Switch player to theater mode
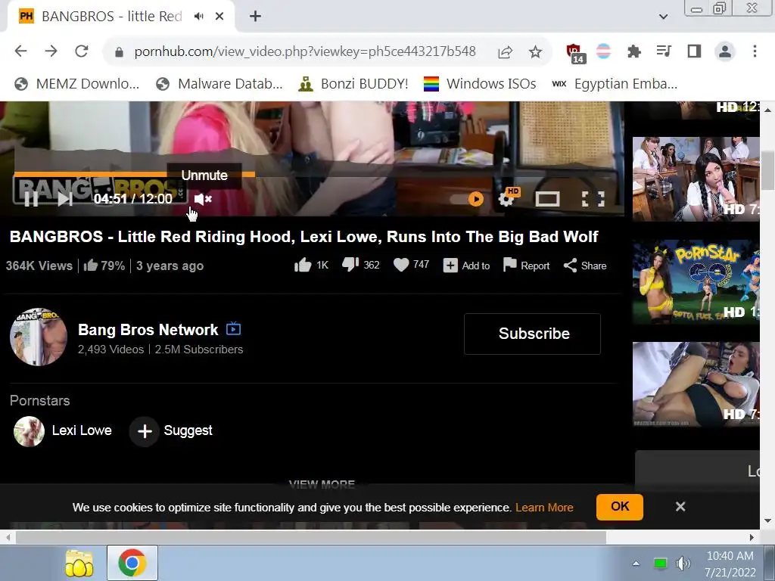This screenshot has height=581, width=775. click(548, 199)
